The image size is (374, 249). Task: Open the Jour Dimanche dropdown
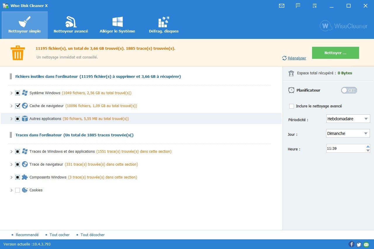348,133
